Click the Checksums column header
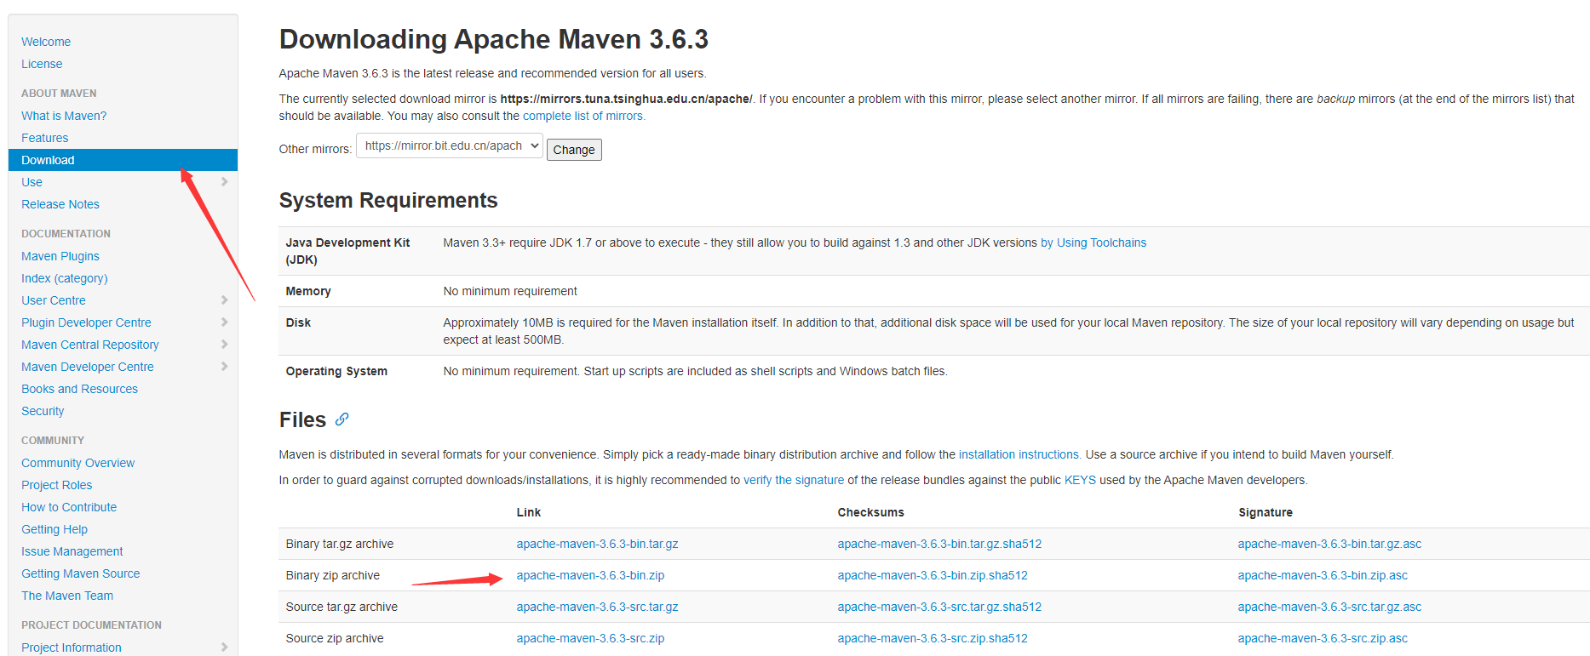The width and height of the screenshot is (1590, 656). click(870, 512)
